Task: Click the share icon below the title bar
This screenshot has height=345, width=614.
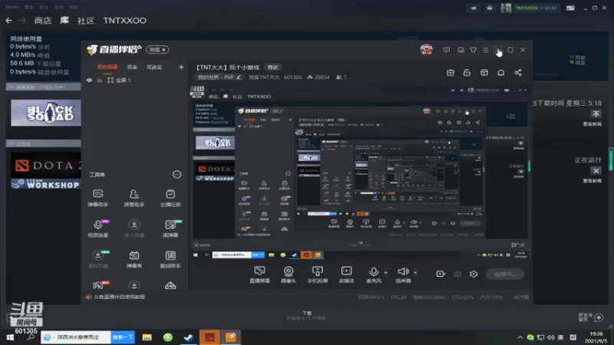Action: pyautogui.click(x=518, y=73)
